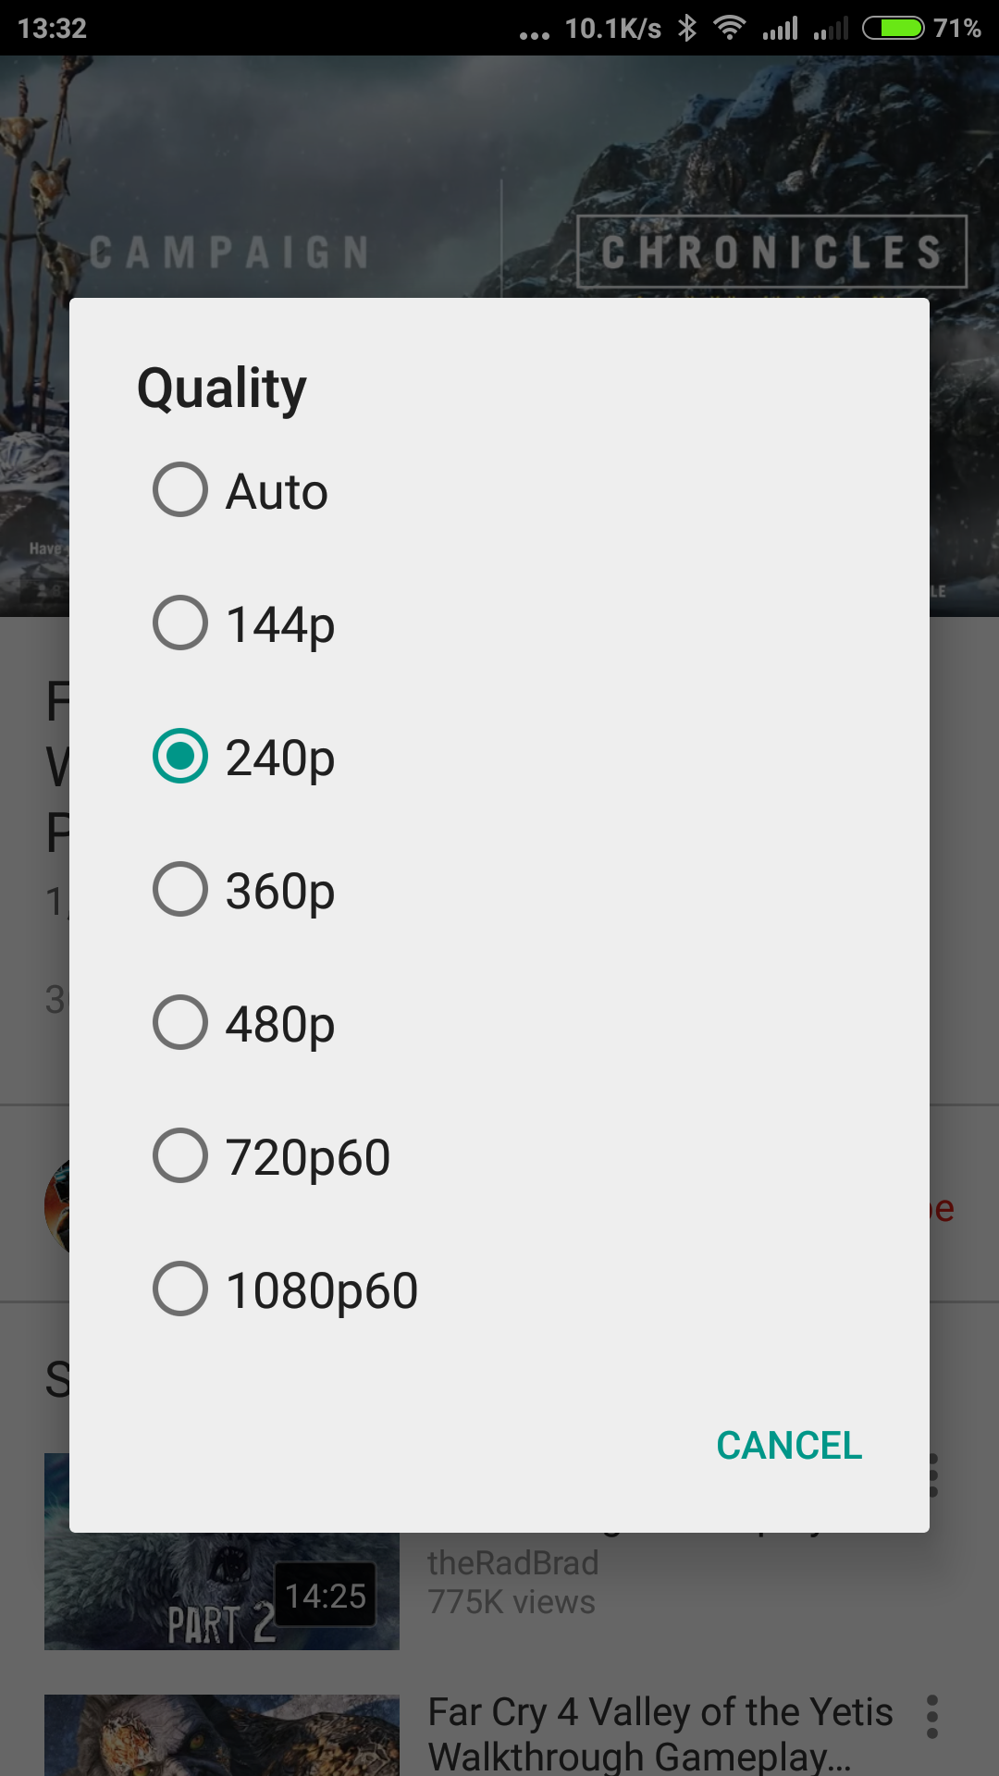The width and height of the screenshot is (999, 1776).
Task: Open the Far Cry 4 Yetis video options menu
Action: tap(932, 1717)
